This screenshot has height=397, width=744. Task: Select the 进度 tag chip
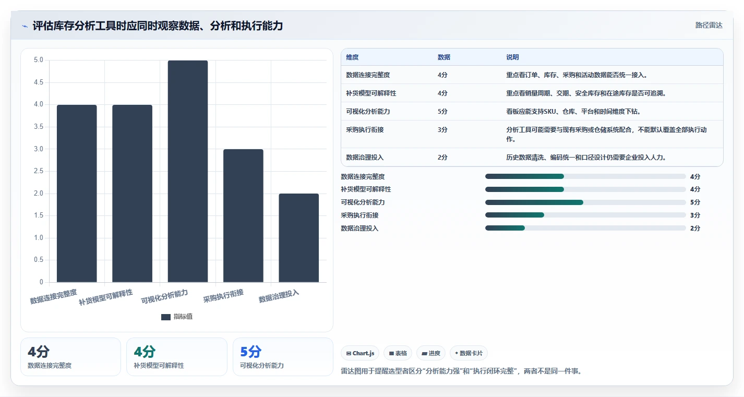click(431, 353)
